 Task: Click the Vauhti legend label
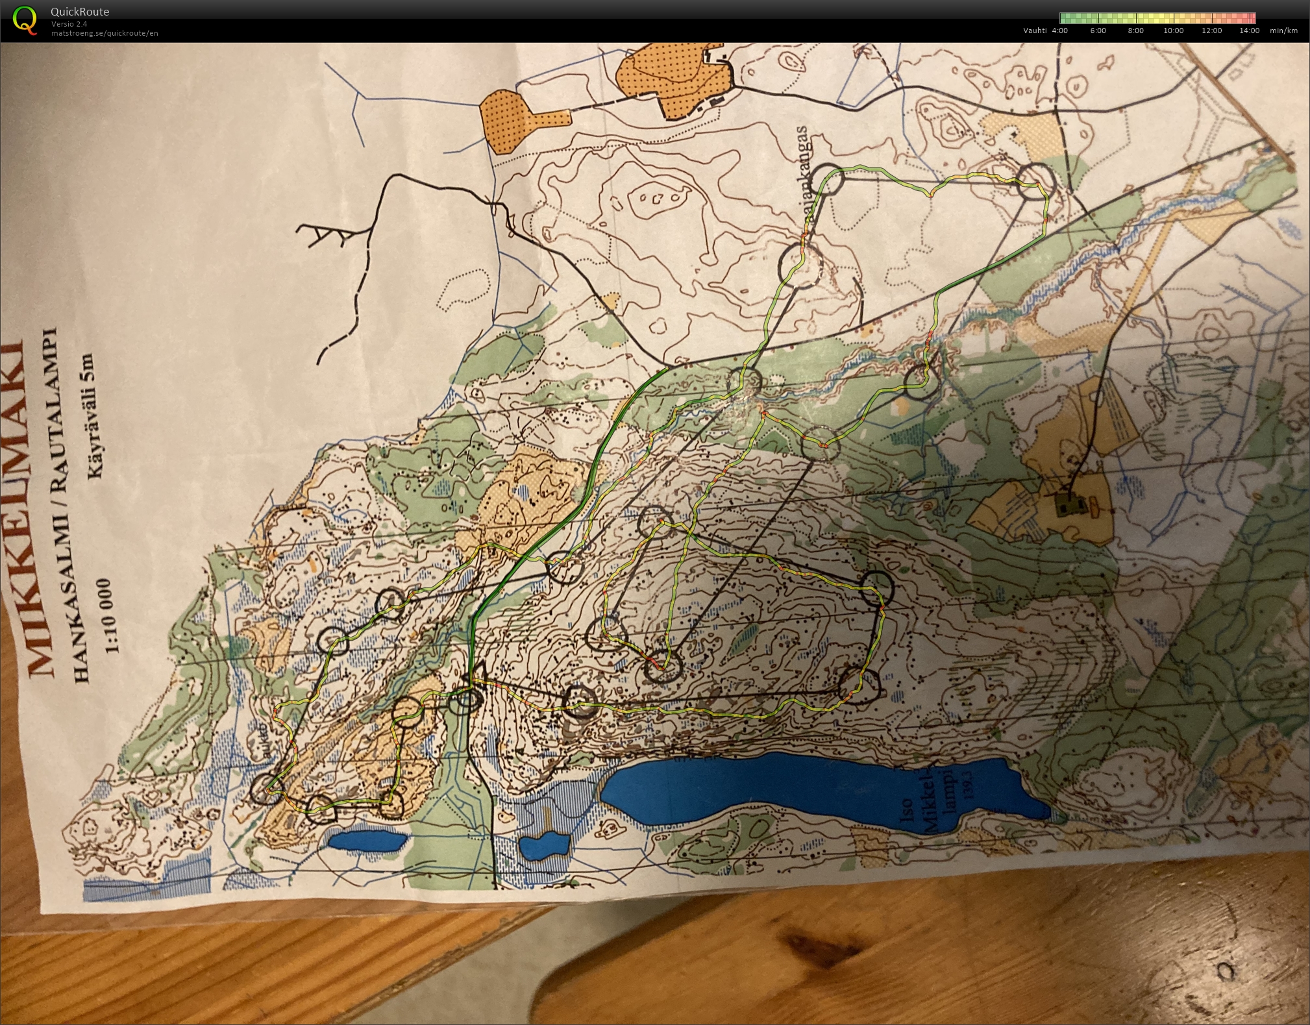pyautogui.click(x=1035, y=31)
